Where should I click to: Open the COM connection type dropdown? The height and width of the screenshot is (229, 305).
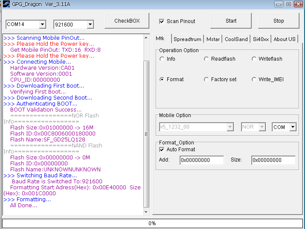coord(293,127)
